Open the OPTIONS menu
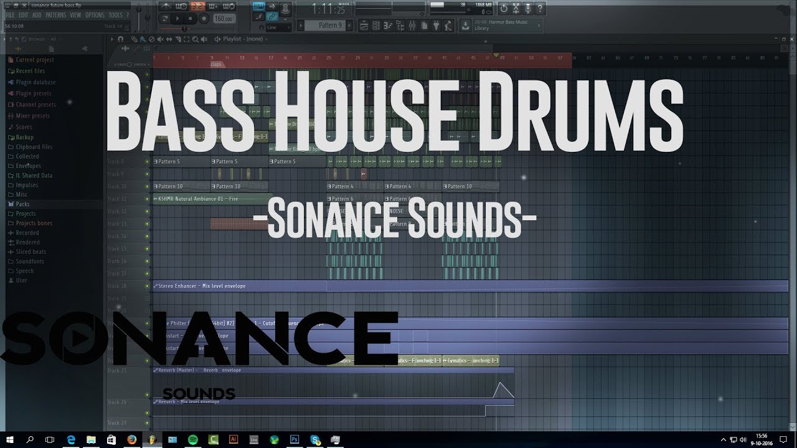Image resolution: width=797 pixels, height=448 pixels. tap(95, 15)
